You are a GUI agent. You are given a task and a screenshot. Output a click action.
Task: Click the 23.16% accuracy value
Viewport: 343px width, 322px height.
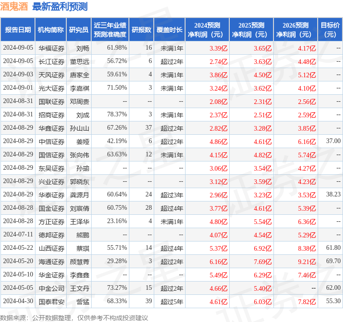tap(117, 221)
